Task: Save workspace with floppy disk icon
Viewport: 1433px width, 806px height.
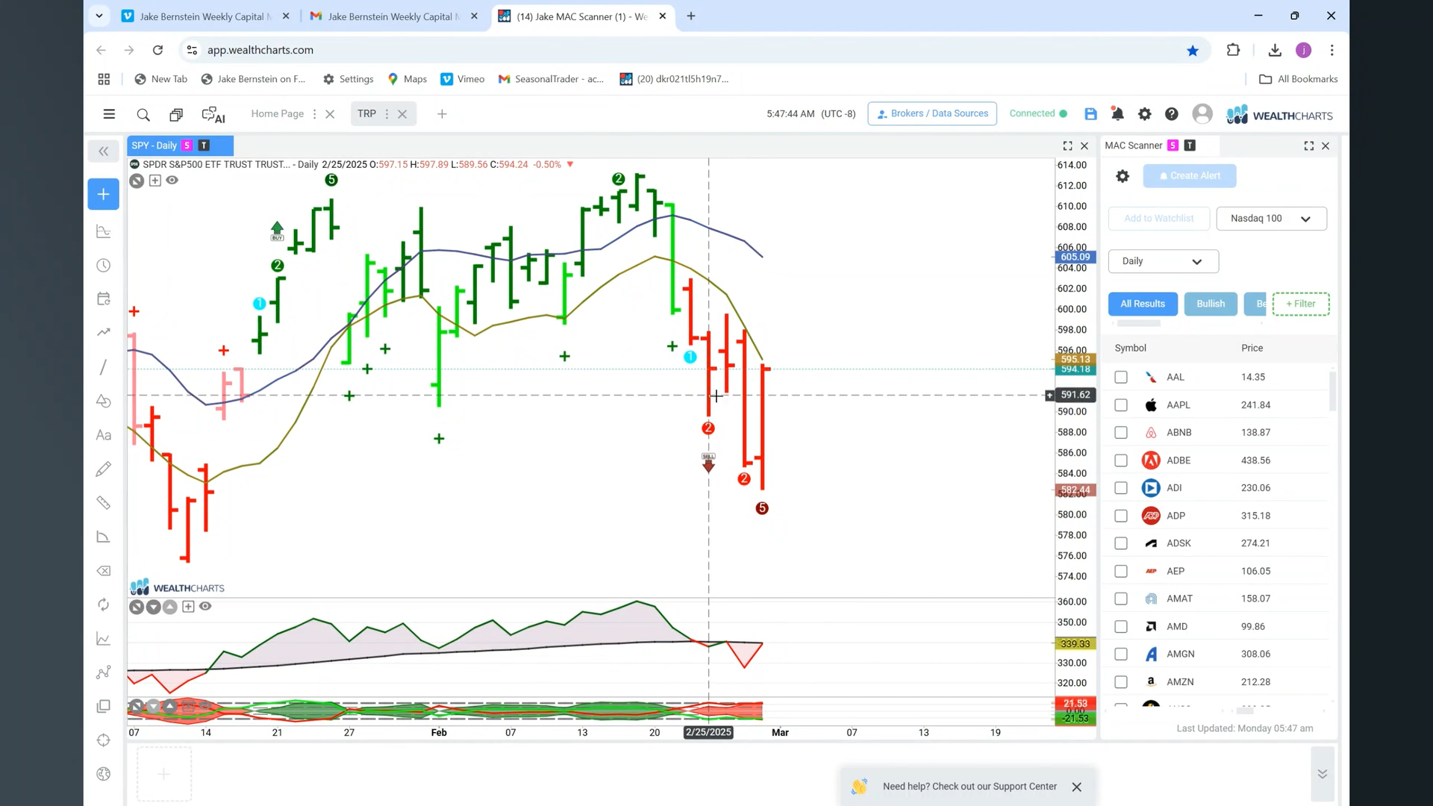Action: (1090, 113)
